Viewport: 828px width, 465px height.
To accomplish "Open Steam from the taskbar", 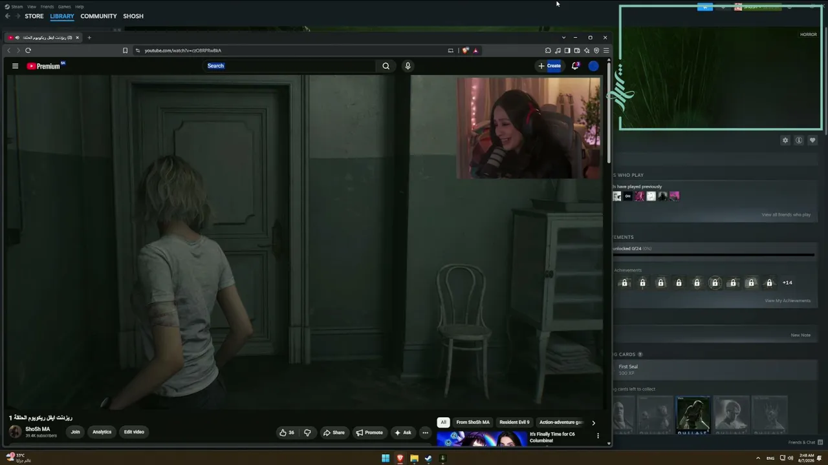I will (x=428, y=459).
